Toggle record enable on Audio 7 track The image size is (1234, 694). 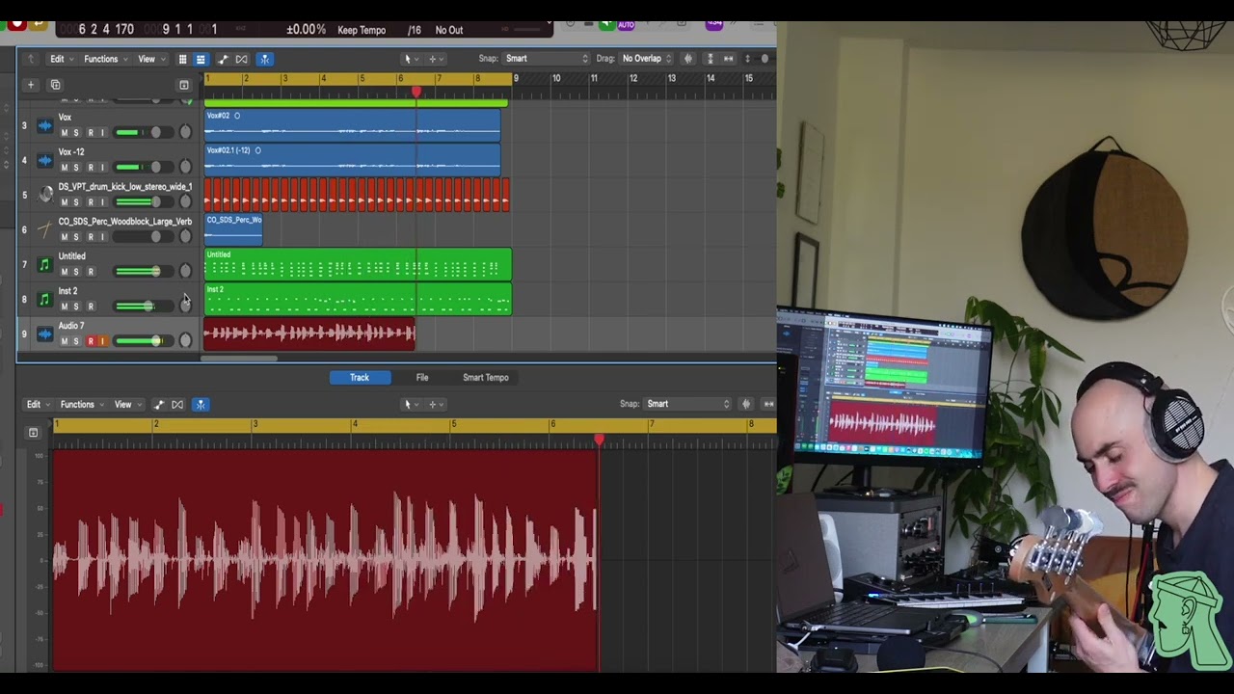point(91,341)
